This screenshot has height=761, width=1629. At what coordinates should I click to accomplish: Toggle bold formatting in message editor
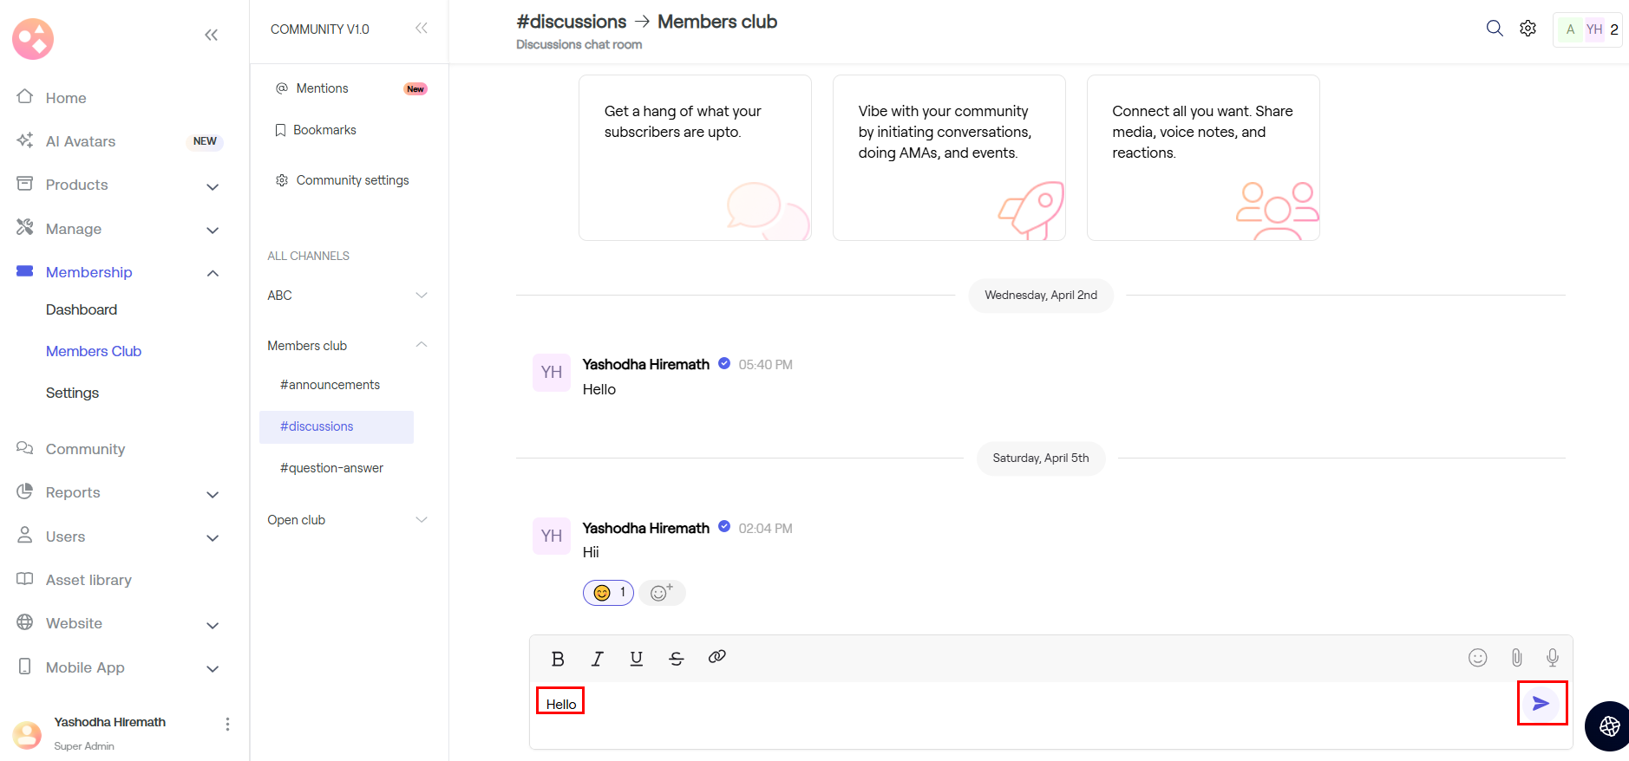[558, 659]
